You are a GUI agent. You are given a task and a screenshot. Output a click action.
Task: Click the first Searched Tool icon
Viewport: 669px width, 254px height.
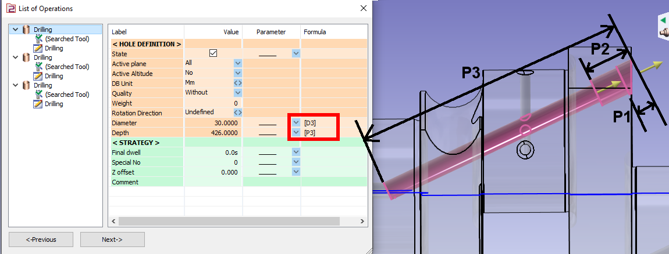pyautogui.click(x=38, y=39)
